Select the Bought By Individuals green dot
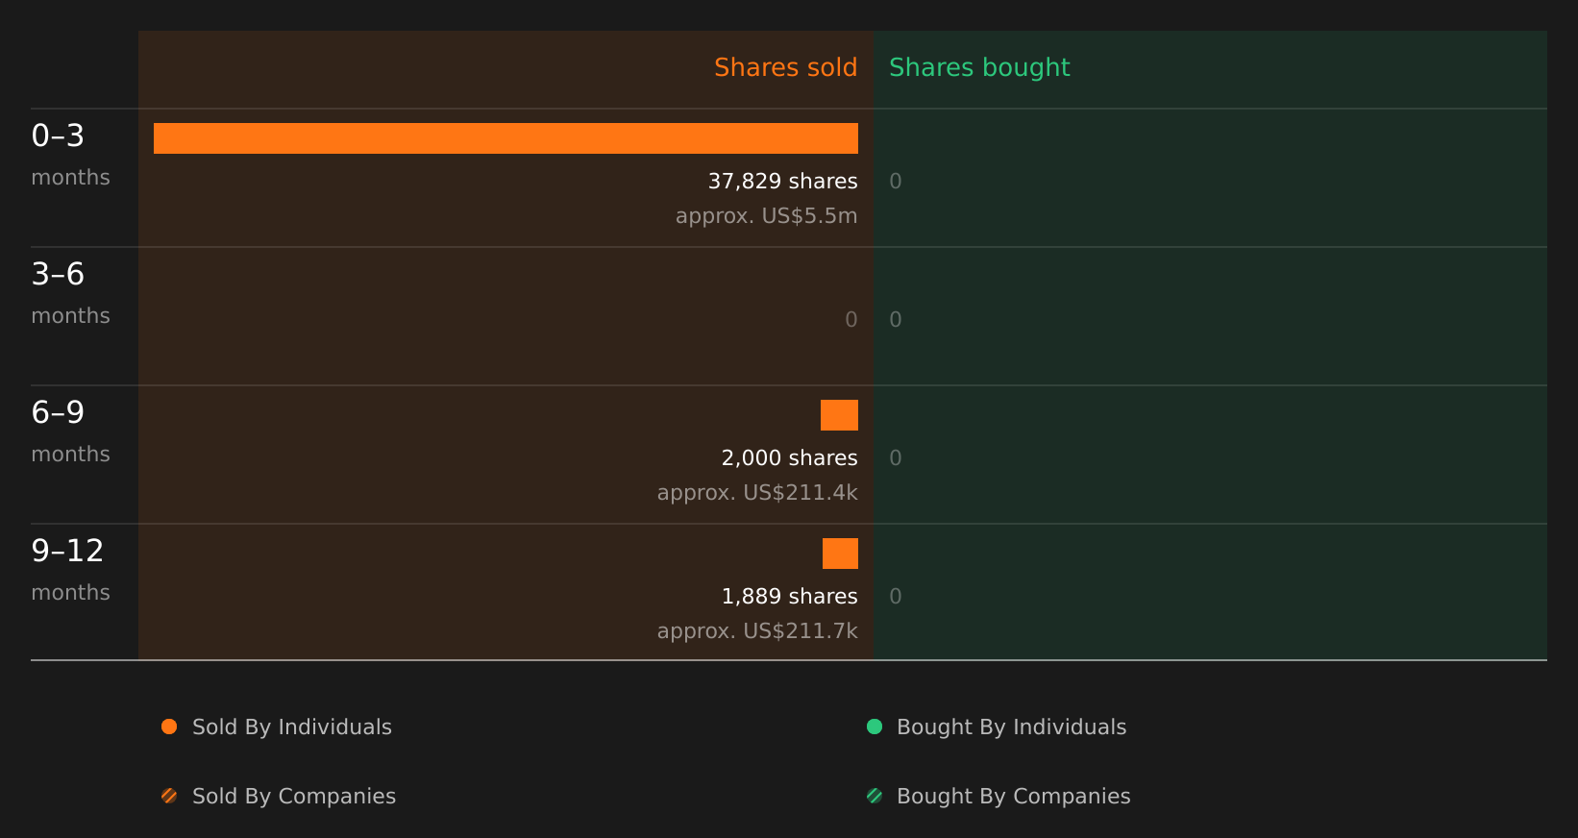The width and height of the screenshot is (1578, 838). pos(875,727)
